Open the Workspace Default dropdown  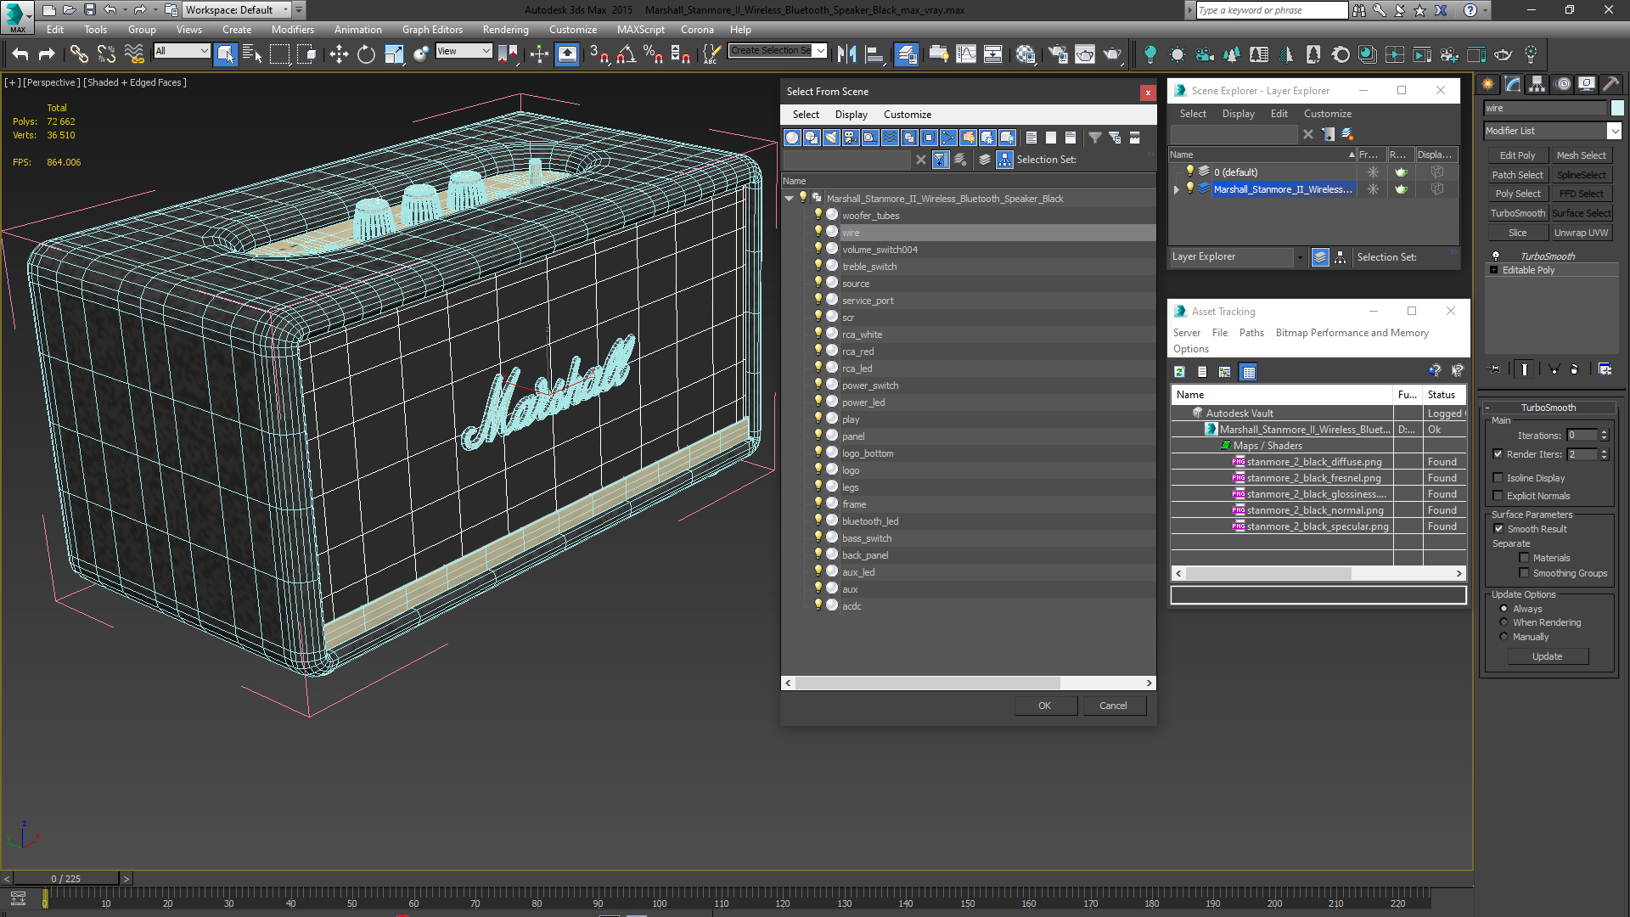237,10
